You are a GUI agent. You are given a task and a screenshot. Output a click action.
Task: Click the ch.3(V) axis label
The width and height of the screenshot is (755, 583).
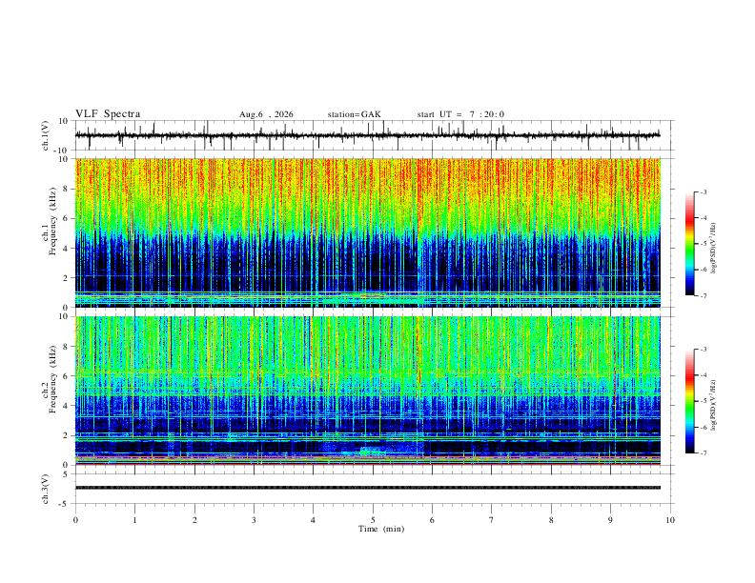click(x=46, y=489)
